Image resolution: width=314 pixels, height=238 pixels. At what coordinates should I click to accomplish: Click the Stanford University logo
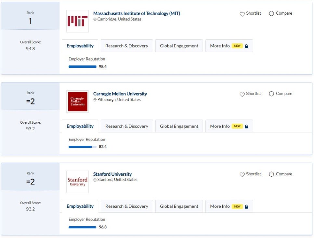pyautogui.click(x=77, y=182)
